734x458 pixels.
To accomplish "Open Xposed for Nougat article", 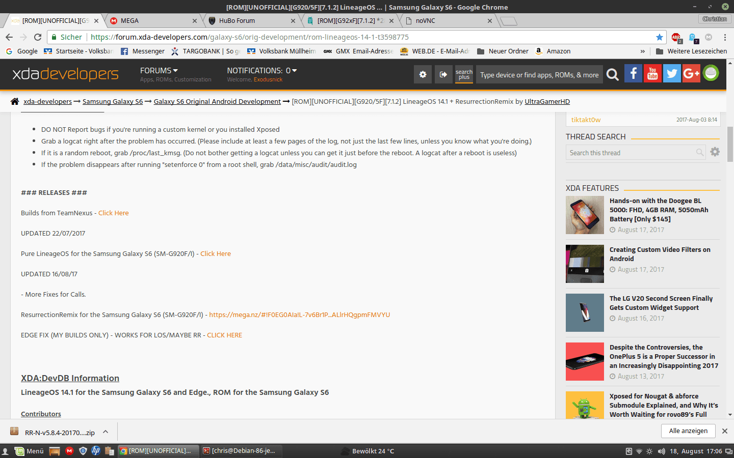I will (x=664, y=406).
